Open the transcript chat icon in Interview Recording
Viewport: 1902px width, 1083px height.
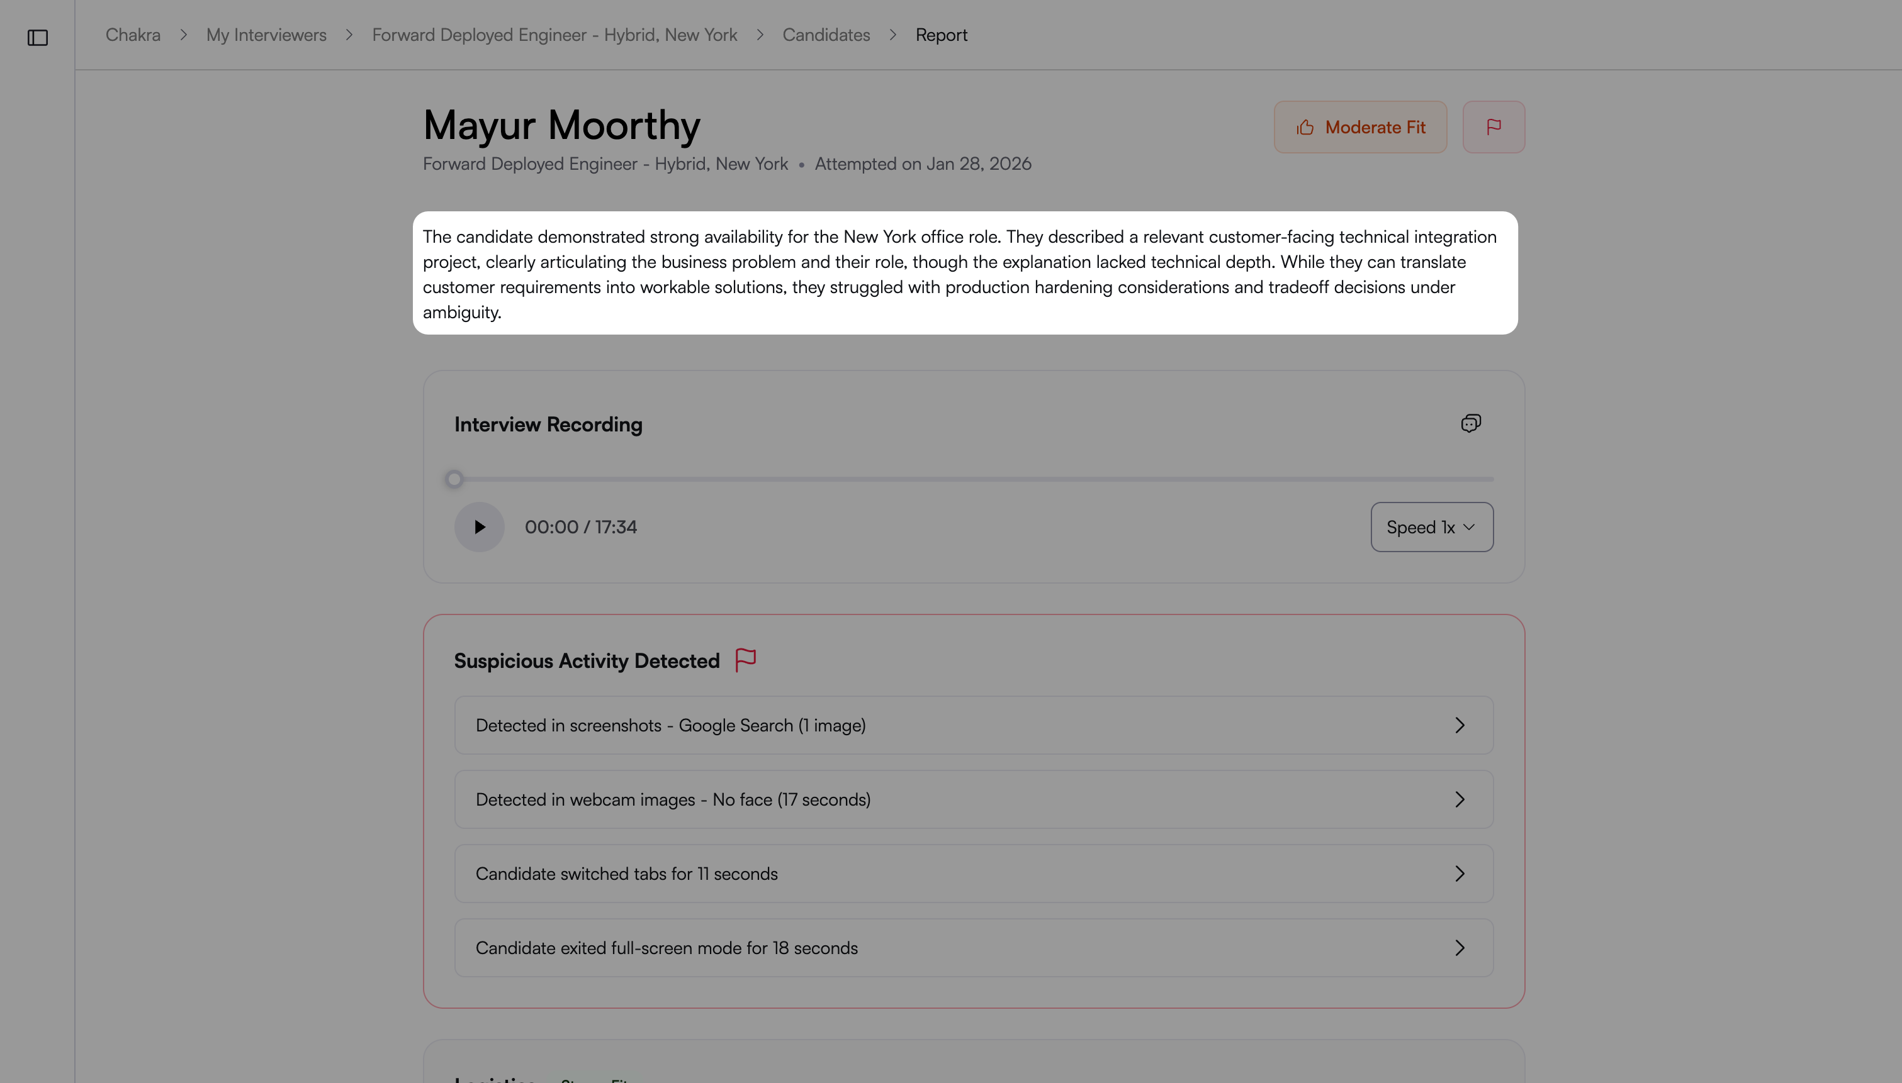point(1470,423)
